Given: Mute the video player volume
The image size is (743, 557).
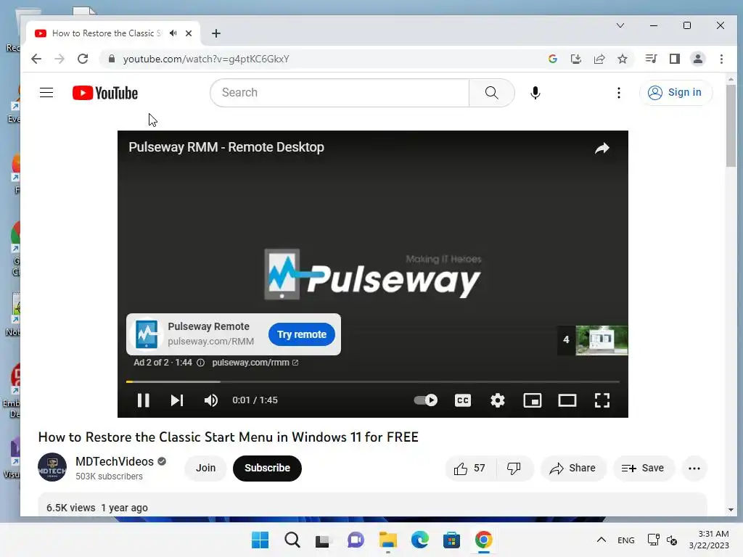Looking at the screenshot, I should click(211, 400).
